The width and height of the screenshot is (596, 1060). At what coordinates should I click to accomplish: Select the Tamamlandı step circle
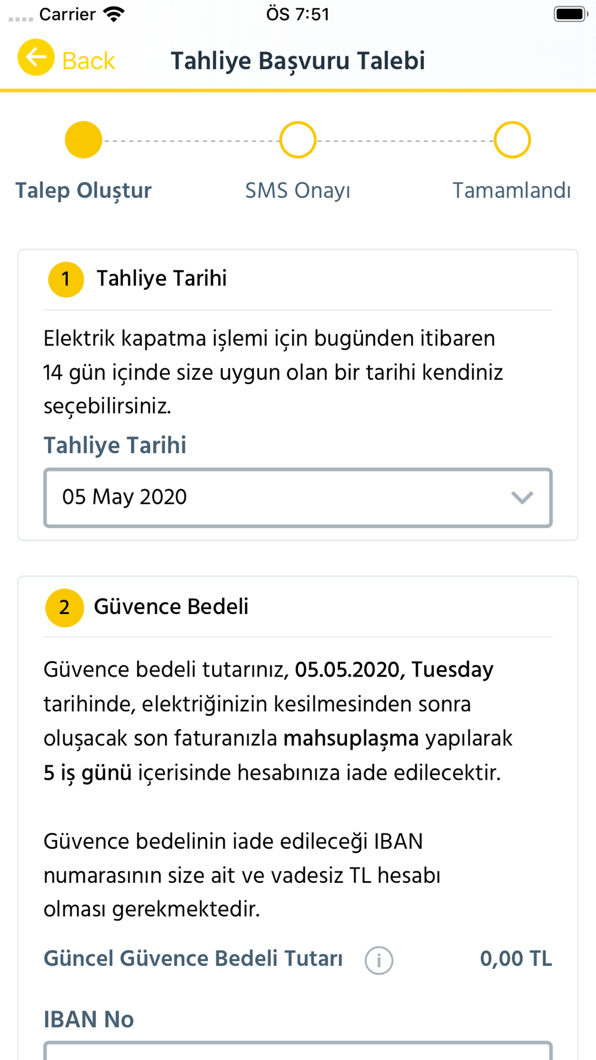click(512, 140)
